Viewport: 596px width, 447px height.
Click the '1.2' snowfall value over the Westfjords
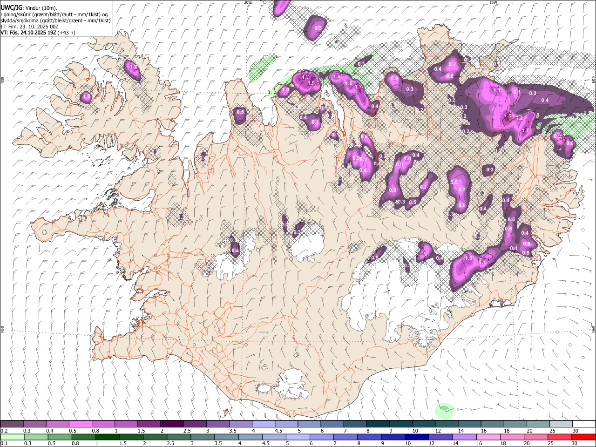tap(133, 67)
